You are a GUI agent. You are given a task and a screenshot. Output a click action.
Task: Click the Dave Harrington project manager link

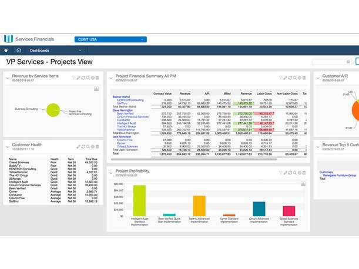(124, 110)
